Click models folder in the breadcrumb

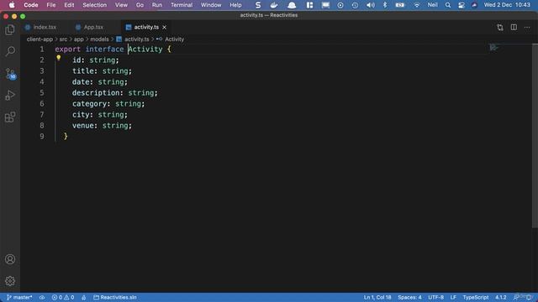coord(99,39)
